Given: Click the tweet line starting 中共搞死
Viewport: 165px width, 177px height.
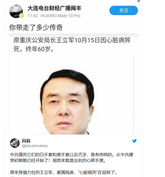Looking at the screenshot, I should click(72, 154).
